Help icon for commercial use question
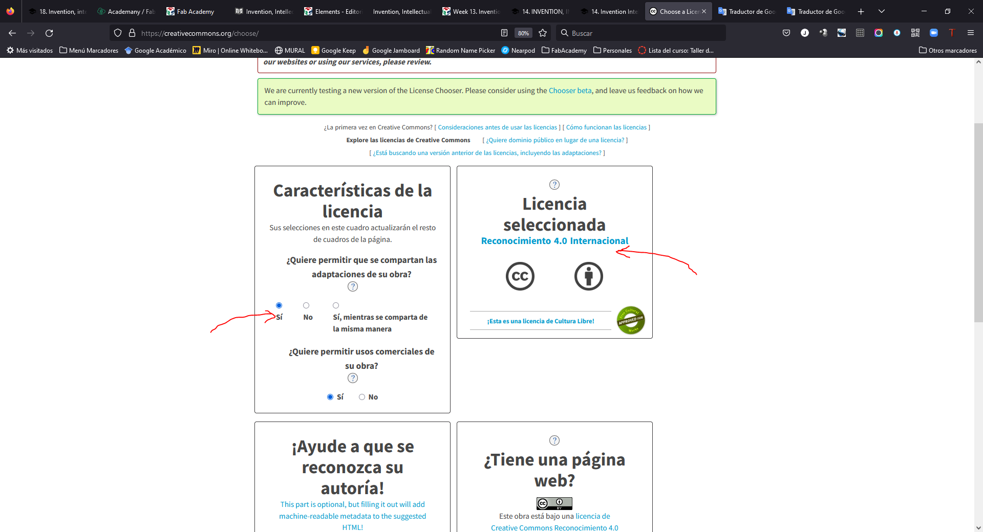The height and width of the screenshot is (532, 983). pos(353,378)
